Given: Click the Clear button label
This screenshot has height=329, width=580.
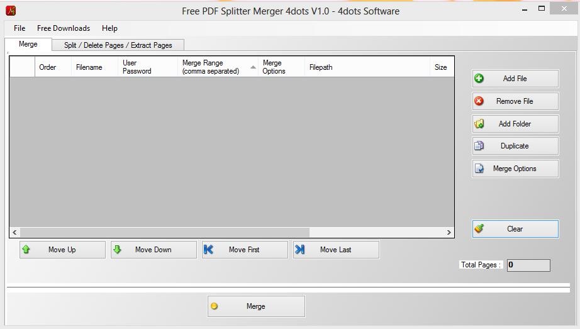Looking at the screenshot, I should pos(515,229).
